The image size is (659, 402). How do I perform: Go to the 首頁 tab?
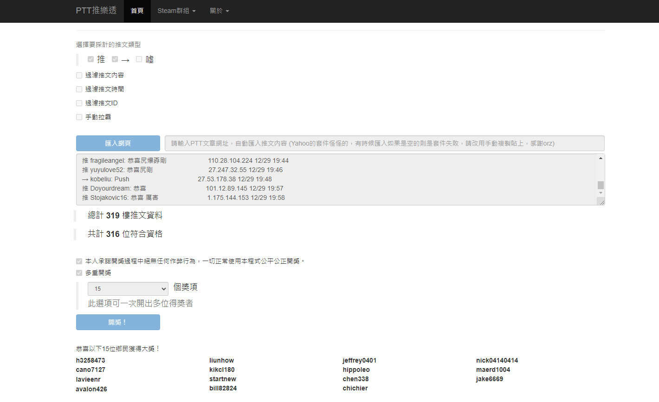click(x=137, y=11)
